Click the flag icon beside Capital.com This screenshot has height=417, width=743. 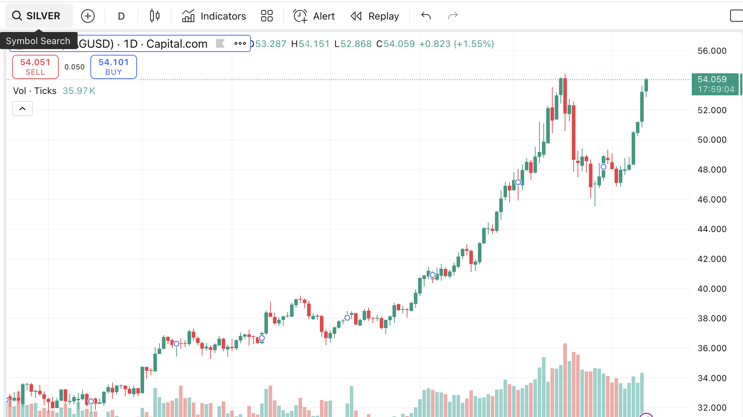220,43
